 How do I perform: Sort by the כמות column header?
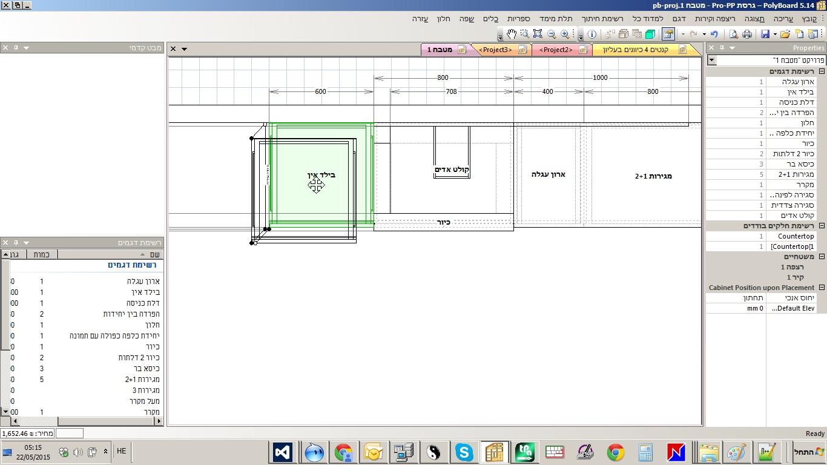(42, 254)
